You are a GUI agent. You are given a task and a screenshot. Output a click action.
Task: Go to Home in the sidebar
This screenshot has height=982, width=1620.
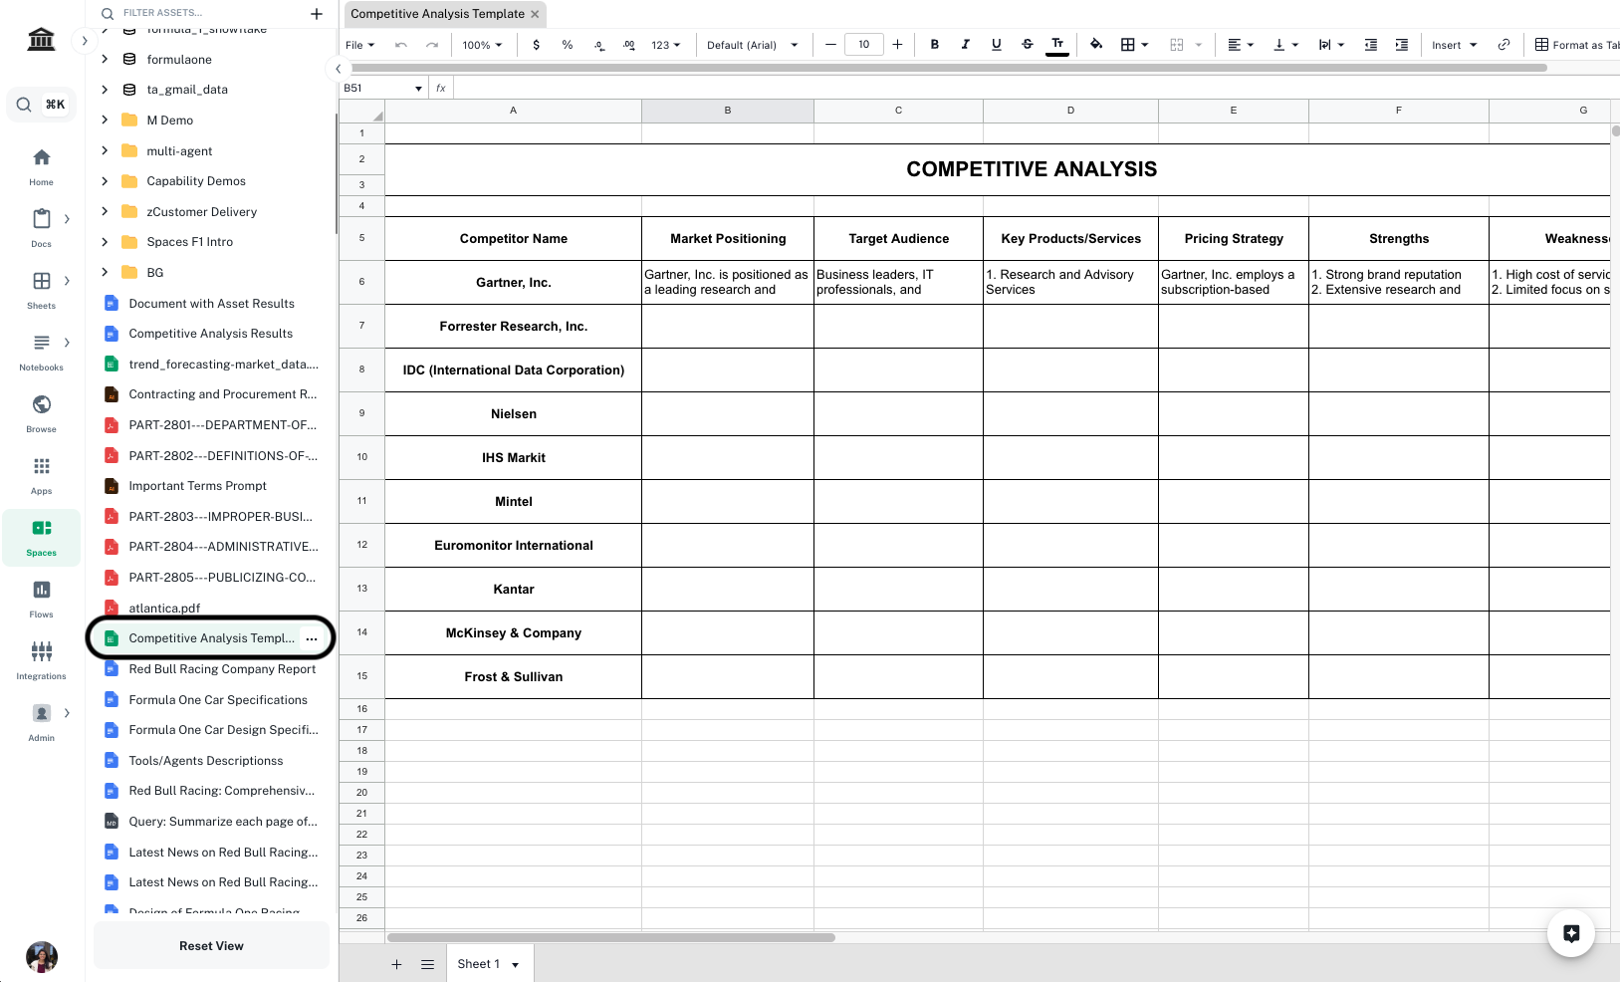point(41,166)
